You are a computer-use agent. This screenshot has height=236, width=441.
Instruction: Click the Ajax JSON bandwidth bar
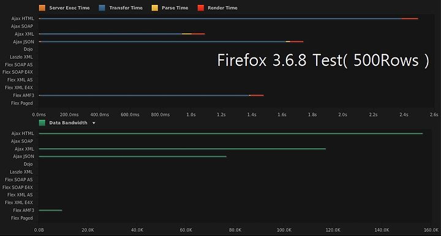click(x=132, y=157)
